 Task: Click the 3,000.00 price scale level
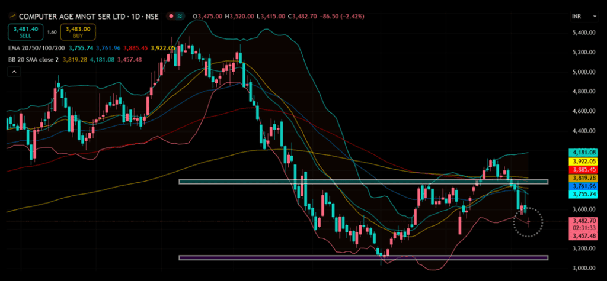pyautogui.click(x=583, y=268)
